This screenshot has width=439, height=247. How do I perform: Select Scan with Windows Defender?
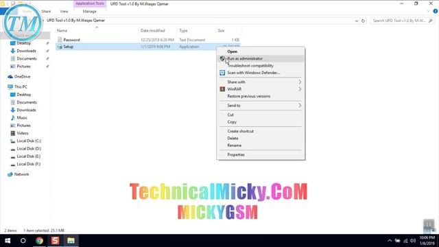pyautogui.click(x=261, y=73)
